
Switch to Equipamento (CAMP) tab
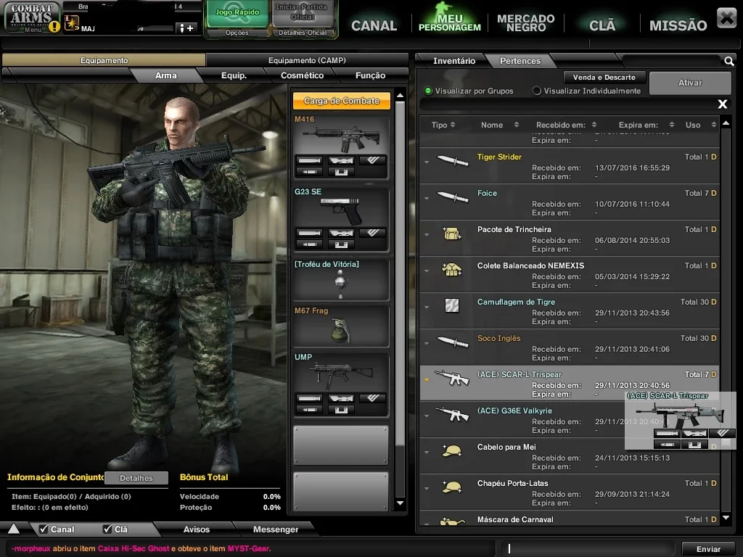(307, 60)
